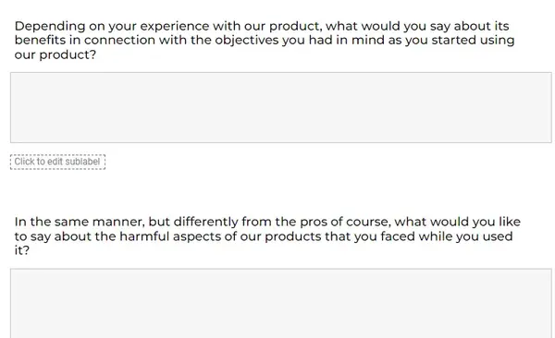Select the 'In the same manner' question label
Screen dimensions: 555x338
tap(267, 235)
